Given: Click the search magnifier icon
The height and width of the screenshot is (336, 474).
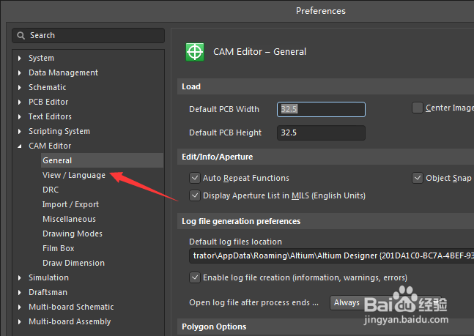Looking at the screenshot, I should (21, 36).
